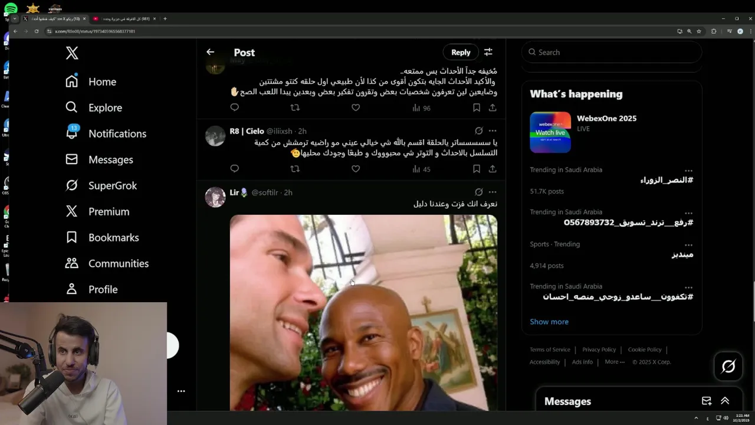Like R8 | Cielo's tweet
The width and height of the screenshot is (755, 425).
pyautogui.click(x=356, y=169)
